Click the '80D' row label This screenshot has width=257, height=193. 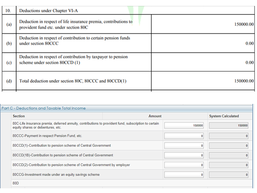coord(16,183)
